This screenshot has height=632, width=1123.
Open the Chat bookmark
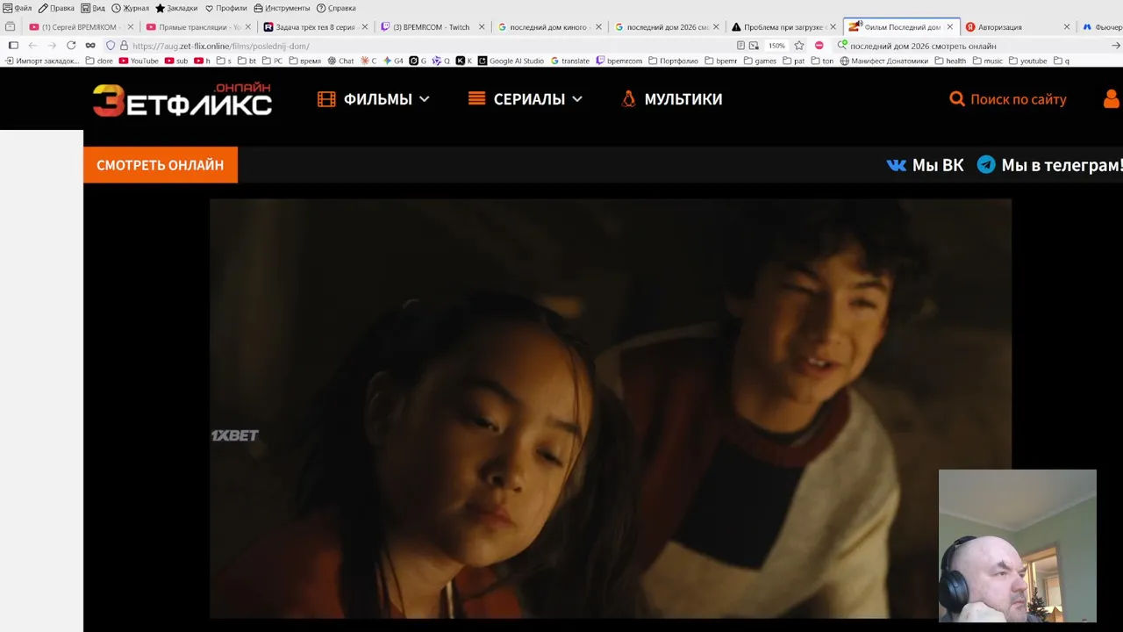[341, 61]
